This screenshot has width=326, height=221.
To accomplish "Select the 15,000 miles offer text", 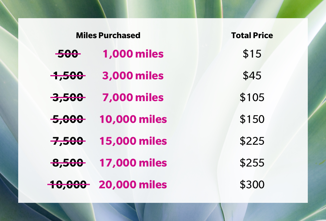I will tap(133, 141).
